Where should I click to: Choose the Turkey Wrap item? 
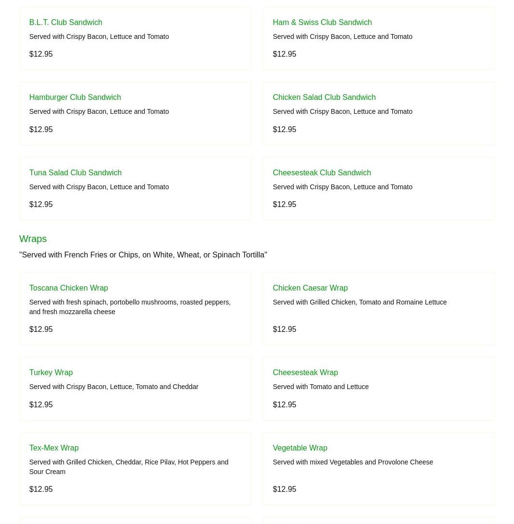[x=51, y=373]
